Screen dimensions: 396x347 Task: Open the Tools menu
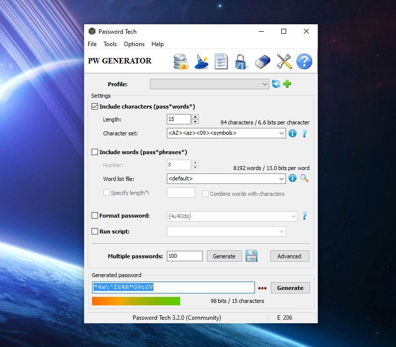click(x=110, y=44)
